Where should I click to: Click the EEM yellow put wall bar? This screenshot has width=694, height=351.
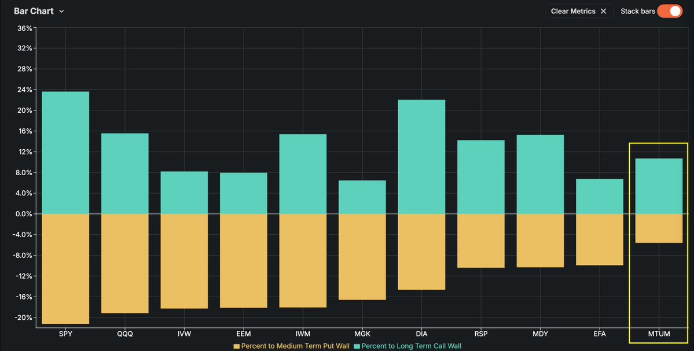tap(244, 261)
